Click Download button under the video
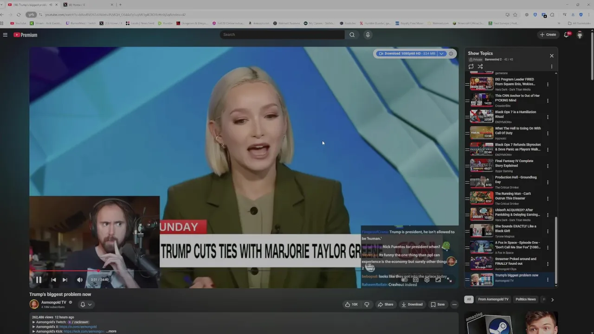 click(x=412, y=304)
